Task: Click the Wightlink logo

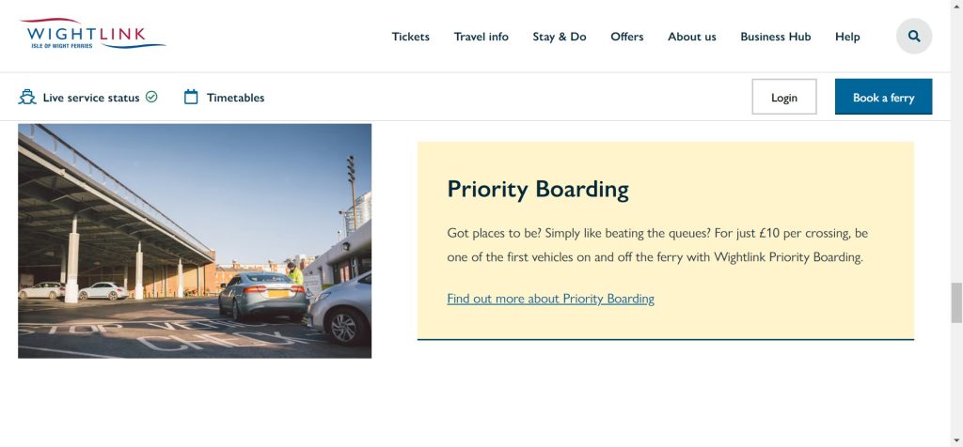Action: [x=92, y=34]
